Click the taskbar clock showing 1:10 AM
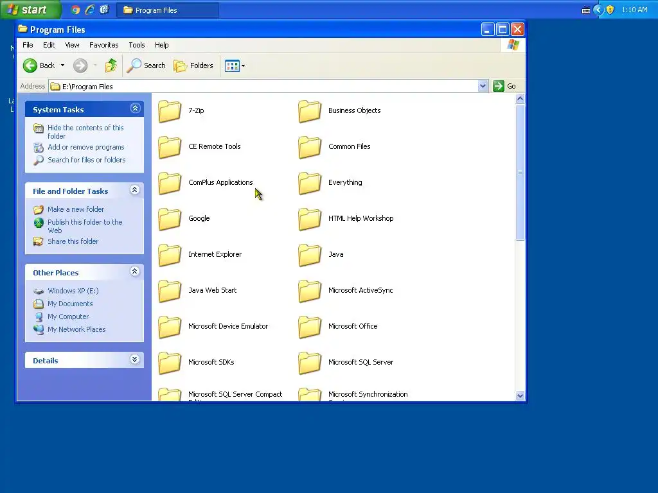The height and width of the screenshot is (493, 658). tap(634, 10)
